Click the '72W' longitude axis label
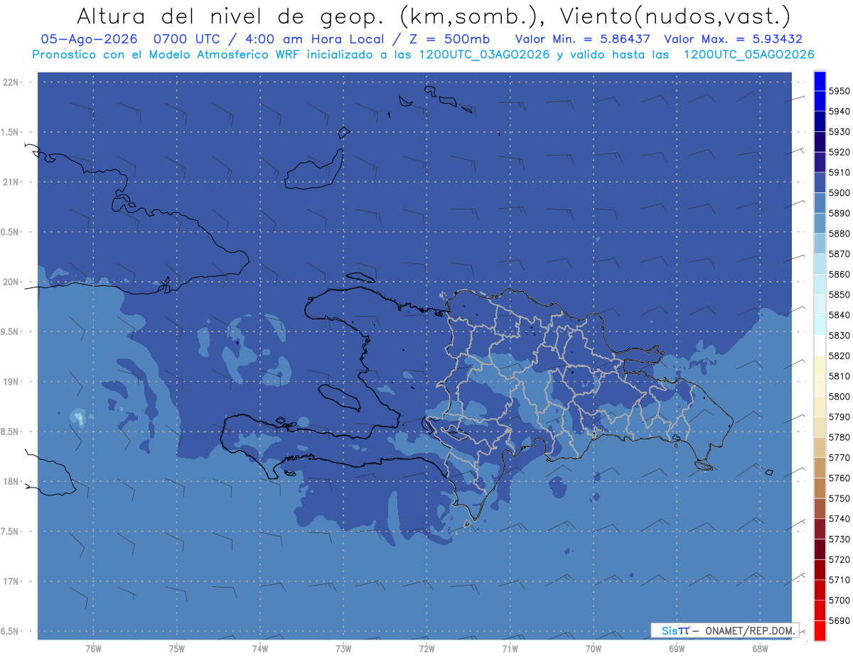Image resolution: width=853 pixels, height=658 pixels. 426,648
